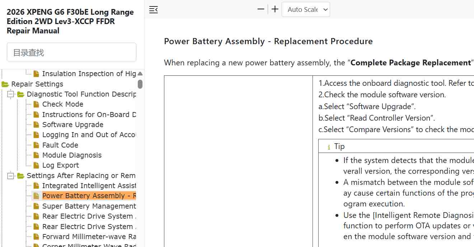Zoom in with the plus icon
Image resolution: width=474 pixels, height=247 pixels.
275,9
